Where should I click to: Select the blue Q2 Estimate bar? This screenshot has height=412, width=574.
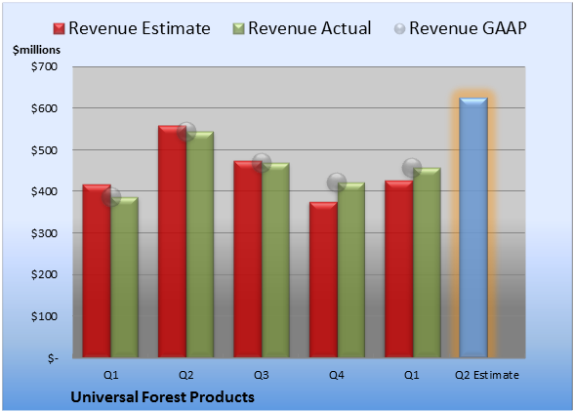[473, 227]
